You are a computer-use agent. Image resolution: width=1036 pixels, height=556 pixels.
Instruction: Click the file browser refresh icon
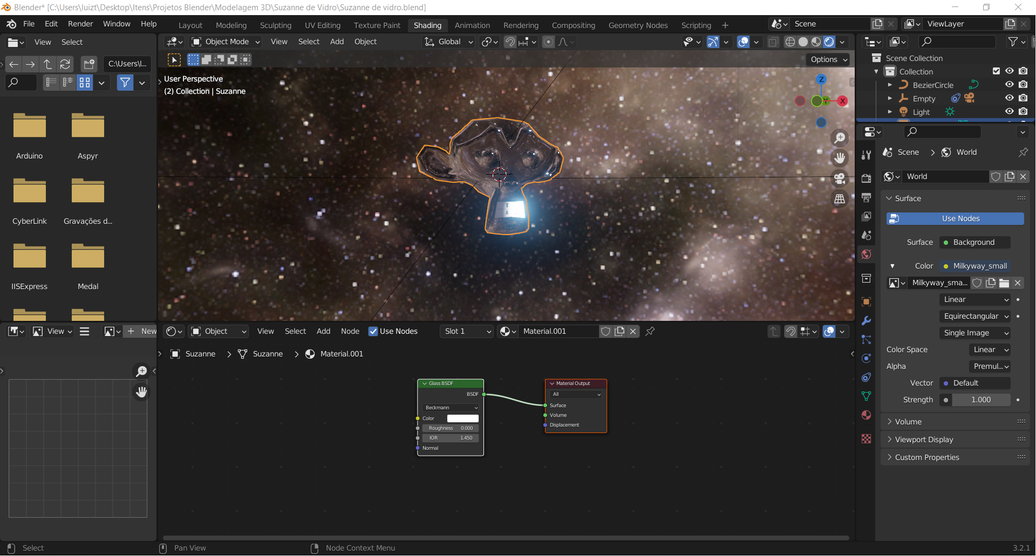pos(65,64)
